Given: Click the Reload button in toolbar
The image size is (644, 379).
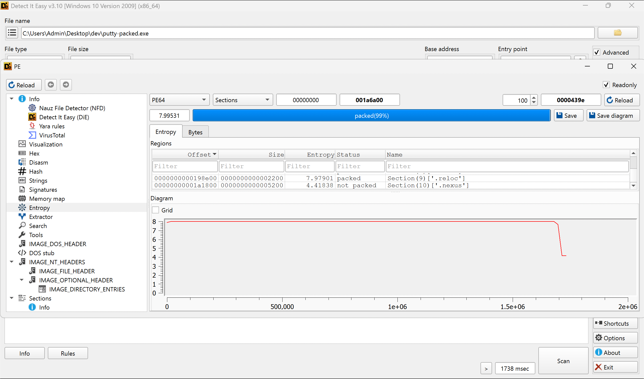Looking at the screenshot, I should coord(24,85).
